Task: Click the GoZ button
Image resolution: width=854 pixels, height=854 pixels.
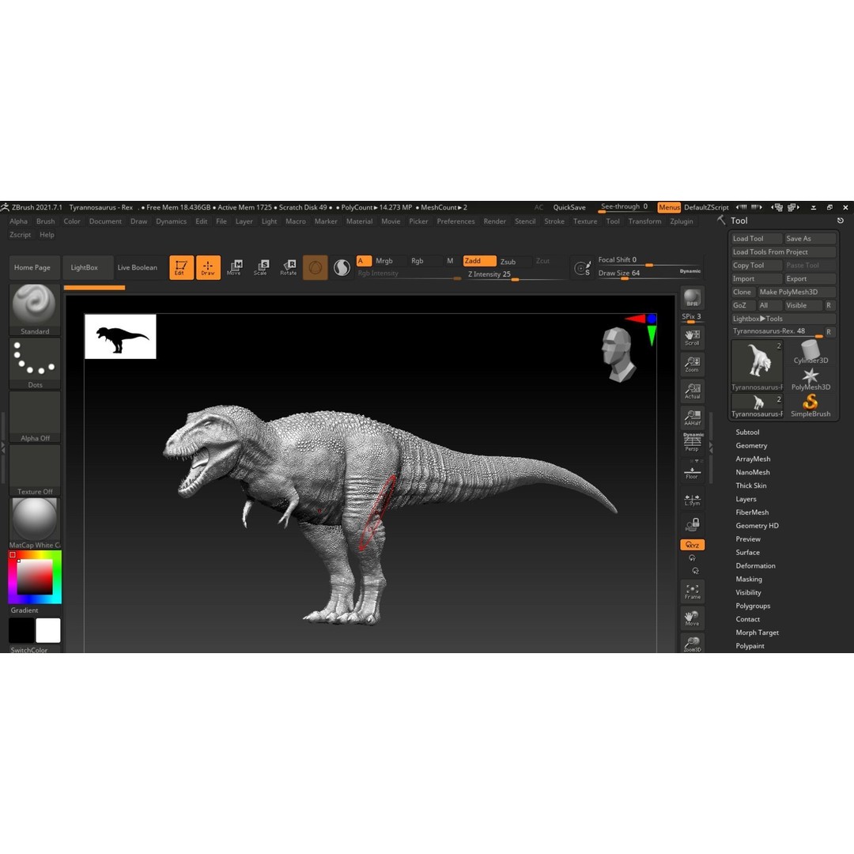Action: point(743,305)
